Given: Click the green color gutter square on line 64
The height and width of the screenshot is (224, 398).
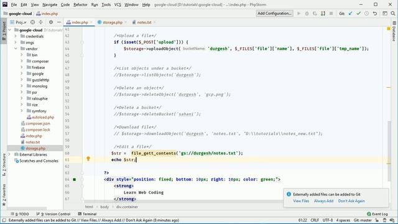Looking at the screenshot, I should pos(75,180).
